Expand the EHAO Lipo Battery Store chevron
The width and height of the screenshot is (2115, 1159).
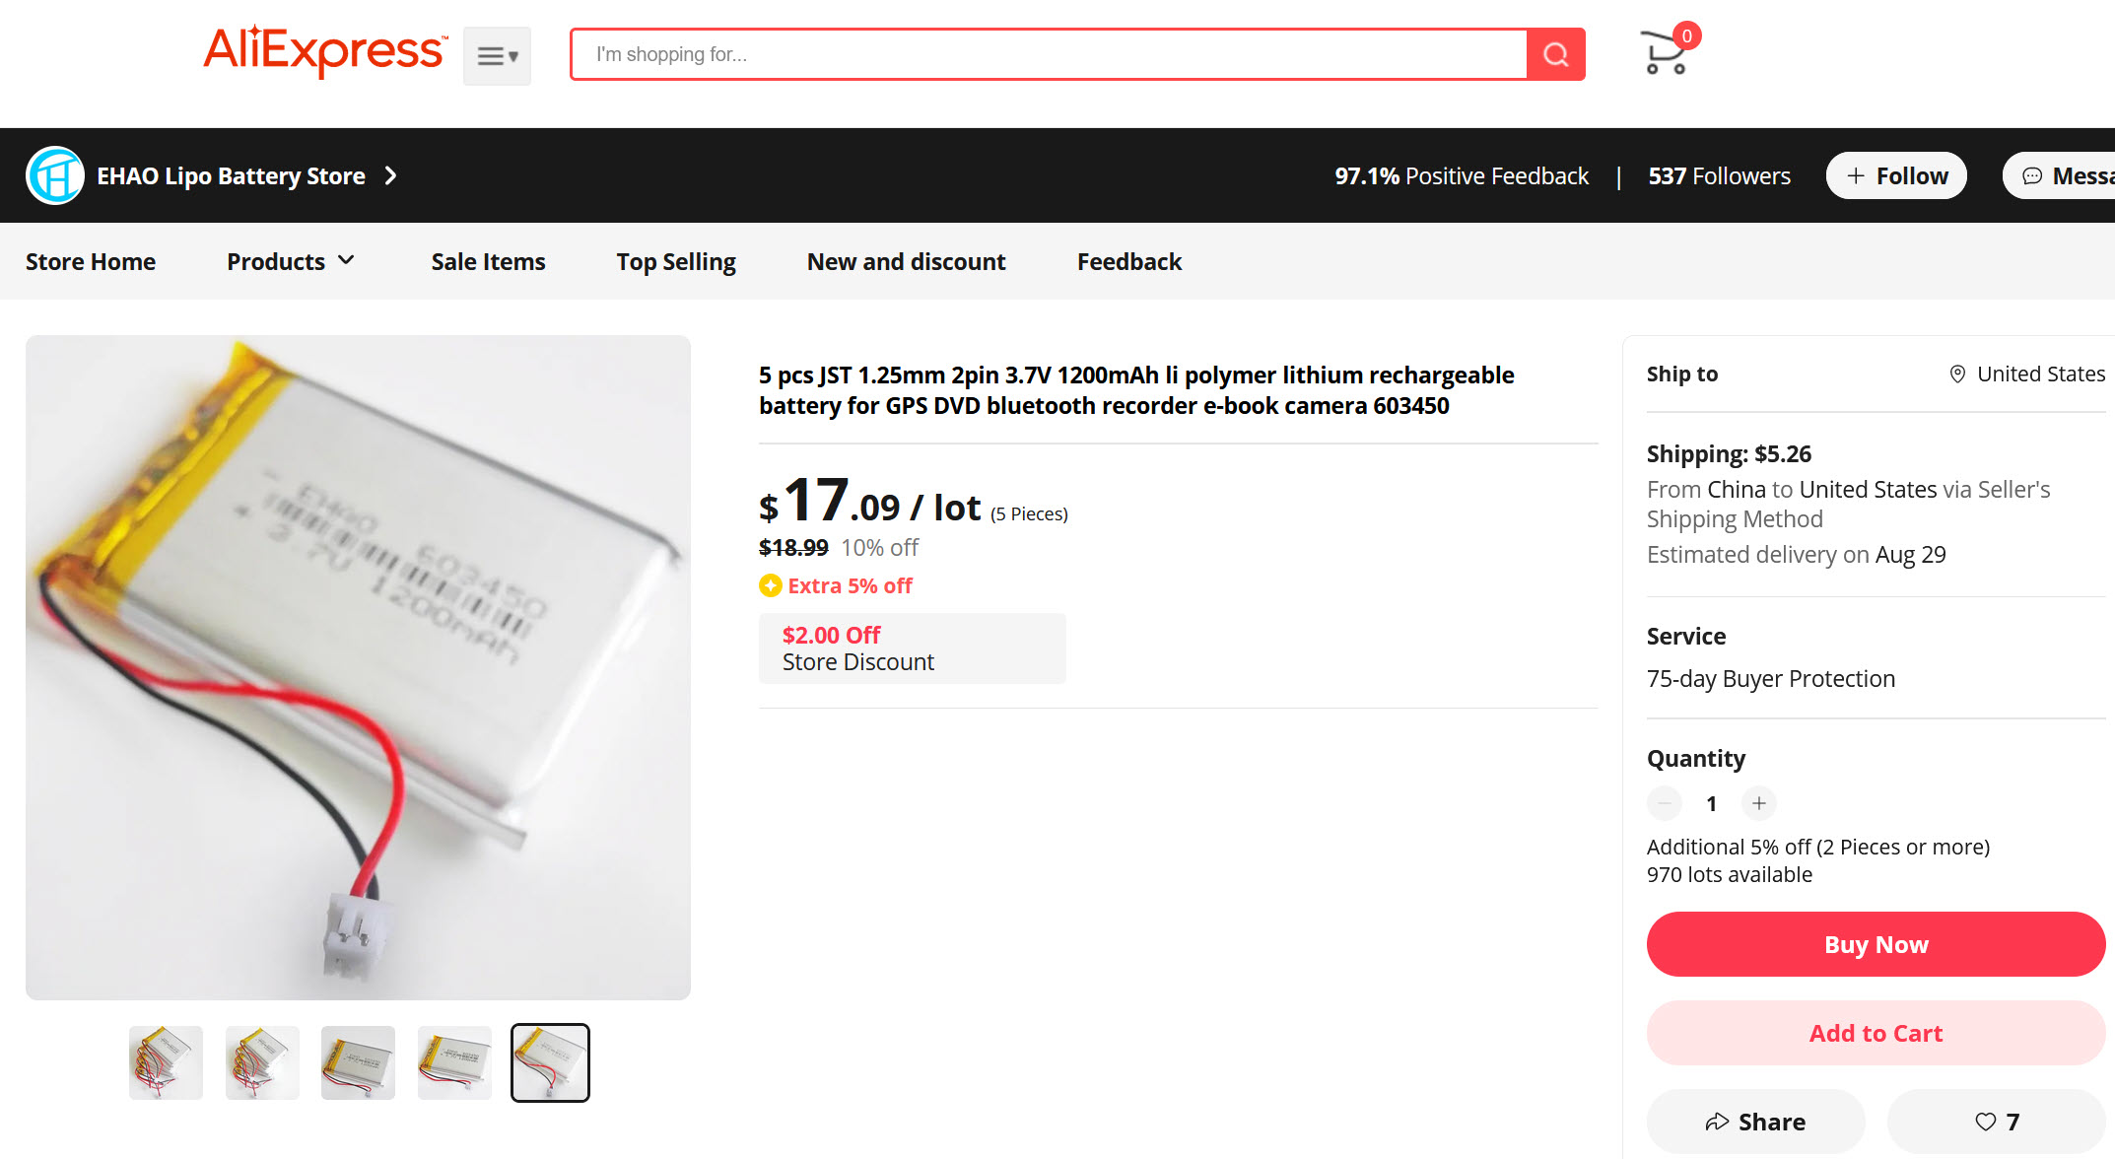[391, 175]
